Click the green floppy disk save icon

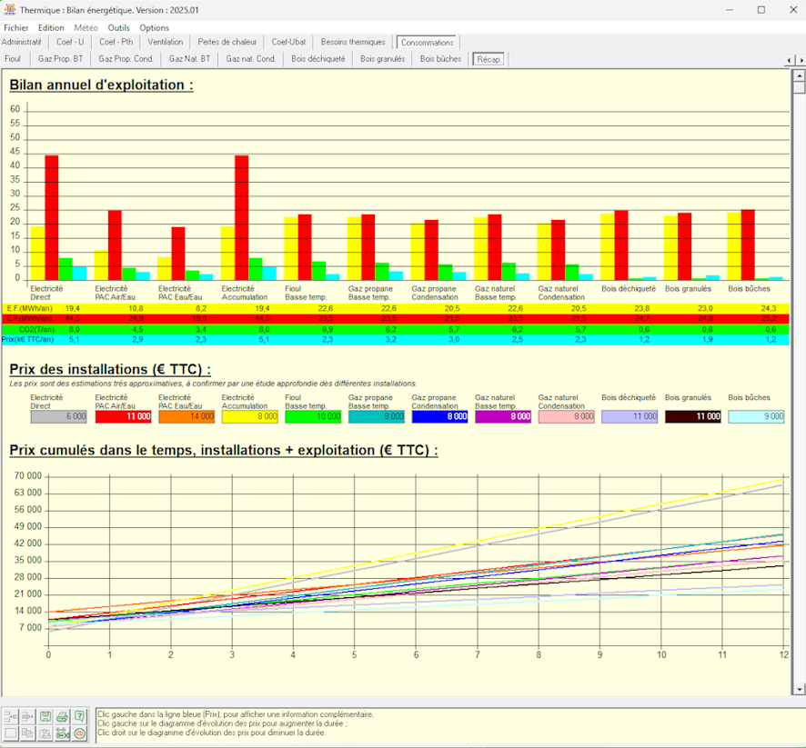click(45, 717)
